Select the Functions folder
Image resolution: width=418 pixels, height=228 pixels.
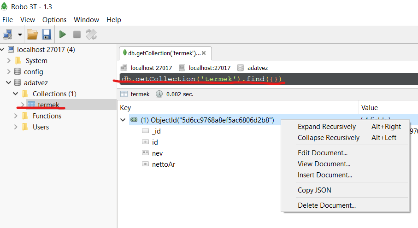click(47, 116)
